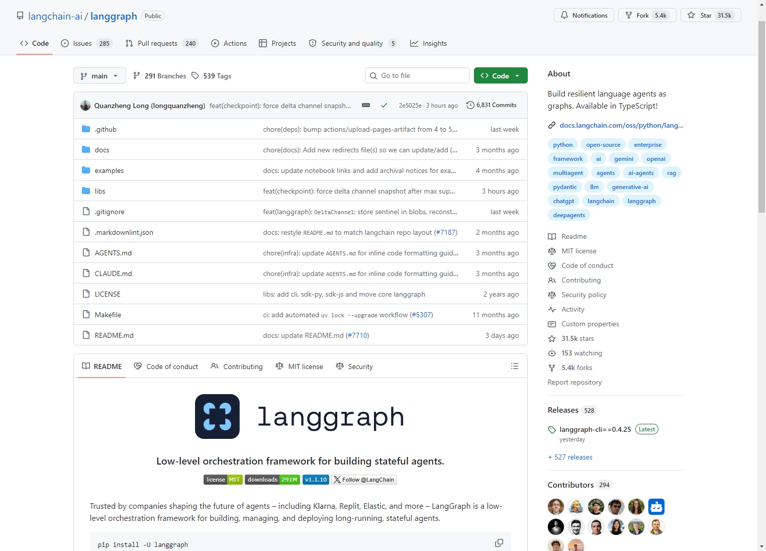The image size is (766, 551).
Task: Open the docs folder icon
Action: (x=86, y=150)
